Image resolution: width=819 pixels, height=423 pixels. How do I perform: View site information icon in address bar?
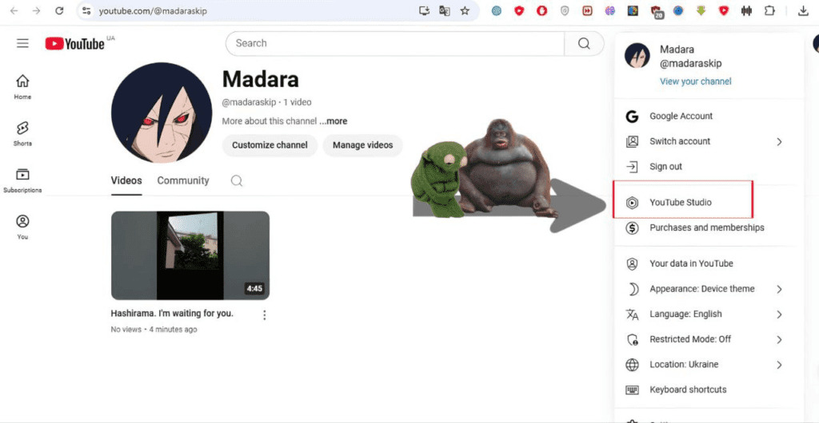[86, 10]
